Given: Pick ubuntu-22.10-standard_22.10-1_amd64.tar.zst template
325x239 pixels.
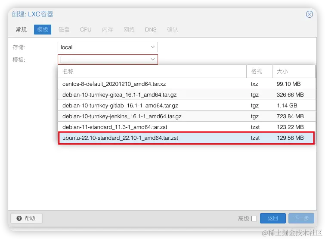Looking at the screenshot, I should 186,138.
